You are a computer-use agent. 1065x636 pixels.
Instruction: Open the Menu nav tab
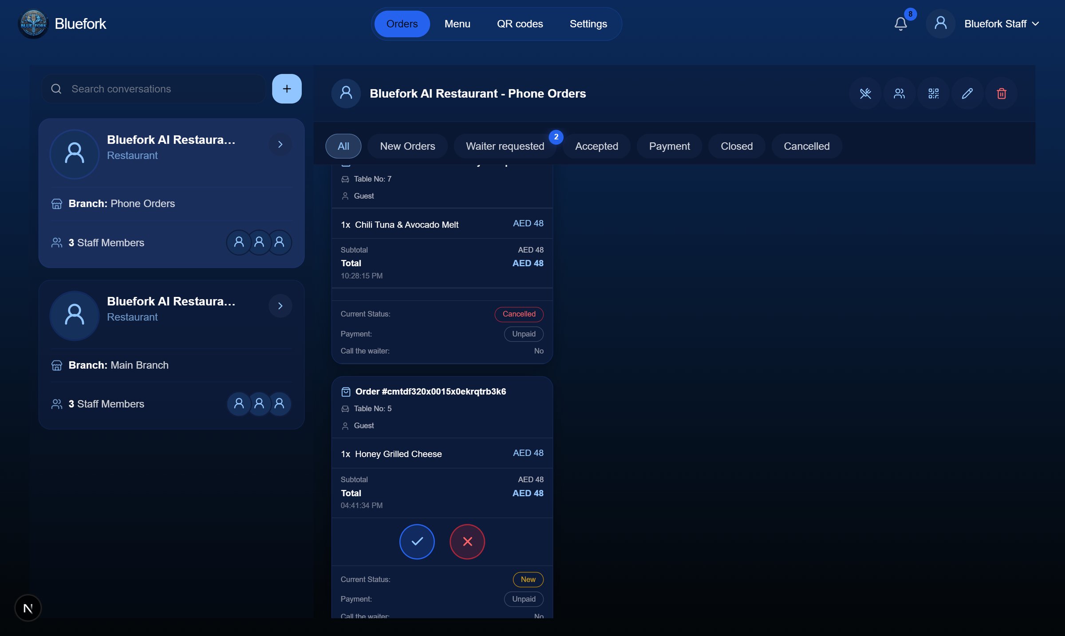457,24
